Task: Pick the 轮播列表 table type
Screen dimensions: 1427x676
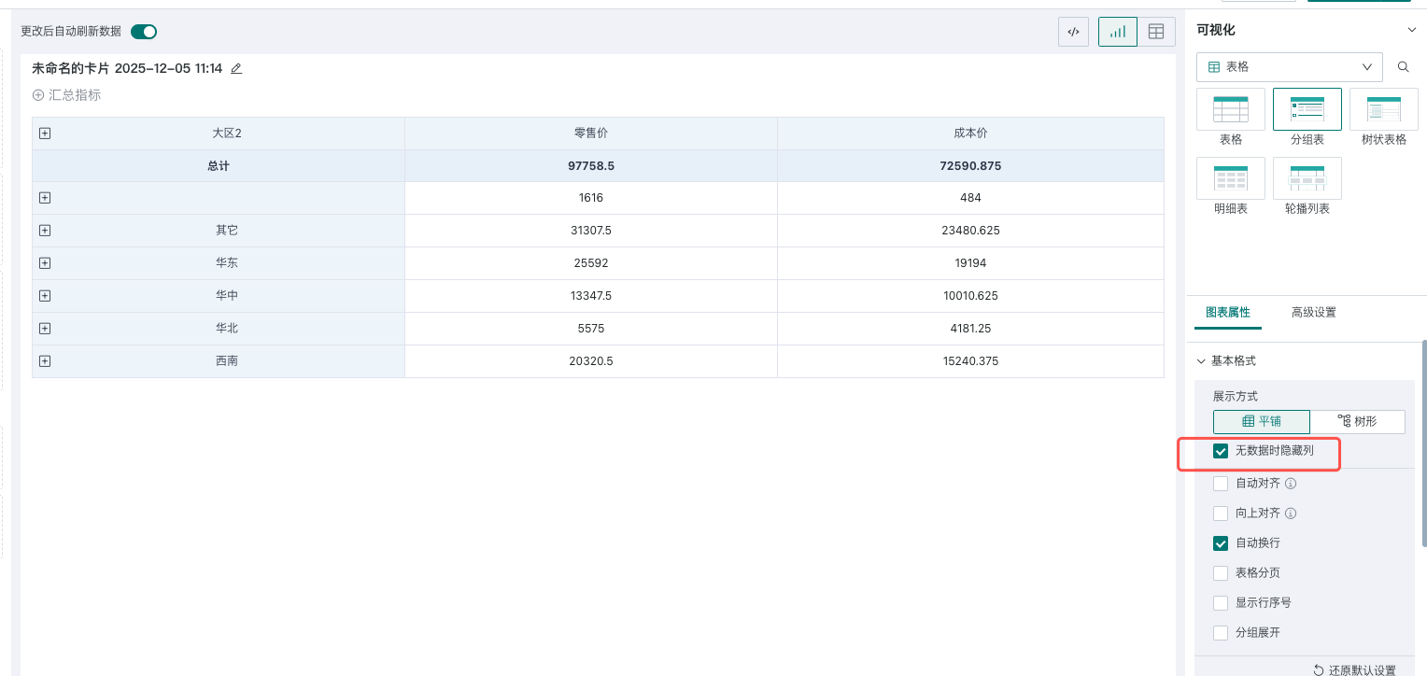Action: click(1307, 178)
